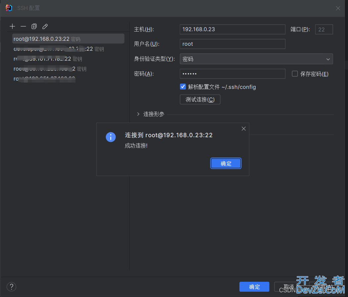Viewport: 348px width, 297px height.
Task: Open help with question mark icon
Action: tap(11, 287)
